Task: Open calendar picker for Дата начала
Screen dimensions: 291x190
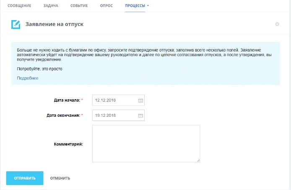Action: [140, 100]
